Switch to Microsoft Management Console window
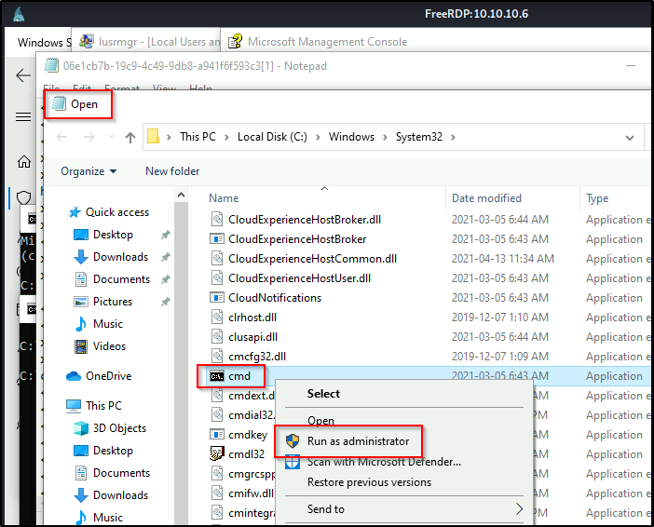The image size is (654, 527). pos(326,42)
